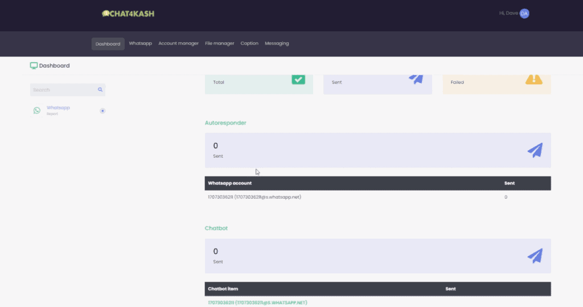Click the search magnifier icon
583x307 pixels.
100,89
